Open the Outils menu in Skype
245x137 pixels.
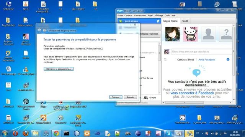coord(167,16)
